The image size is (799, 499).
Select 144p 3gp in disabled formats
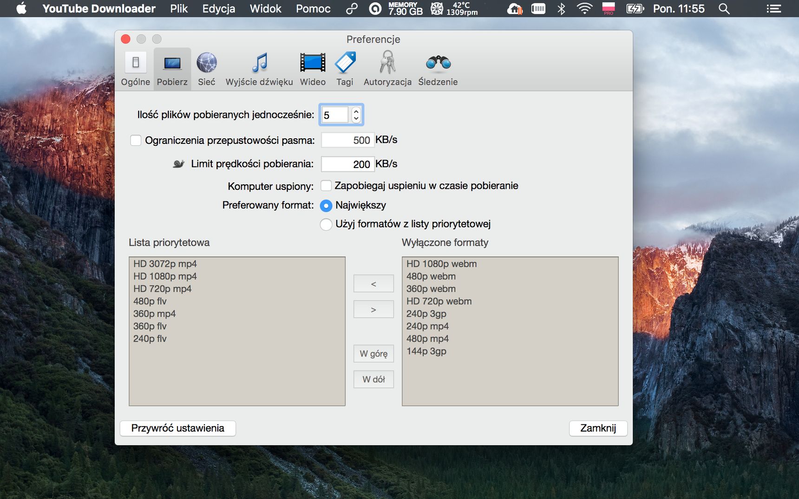(510, 351)
